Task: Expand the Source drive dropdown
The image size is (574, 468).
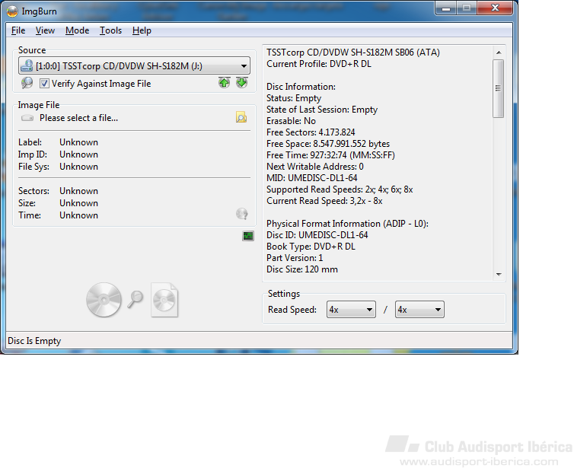Action: click(134, 66)
